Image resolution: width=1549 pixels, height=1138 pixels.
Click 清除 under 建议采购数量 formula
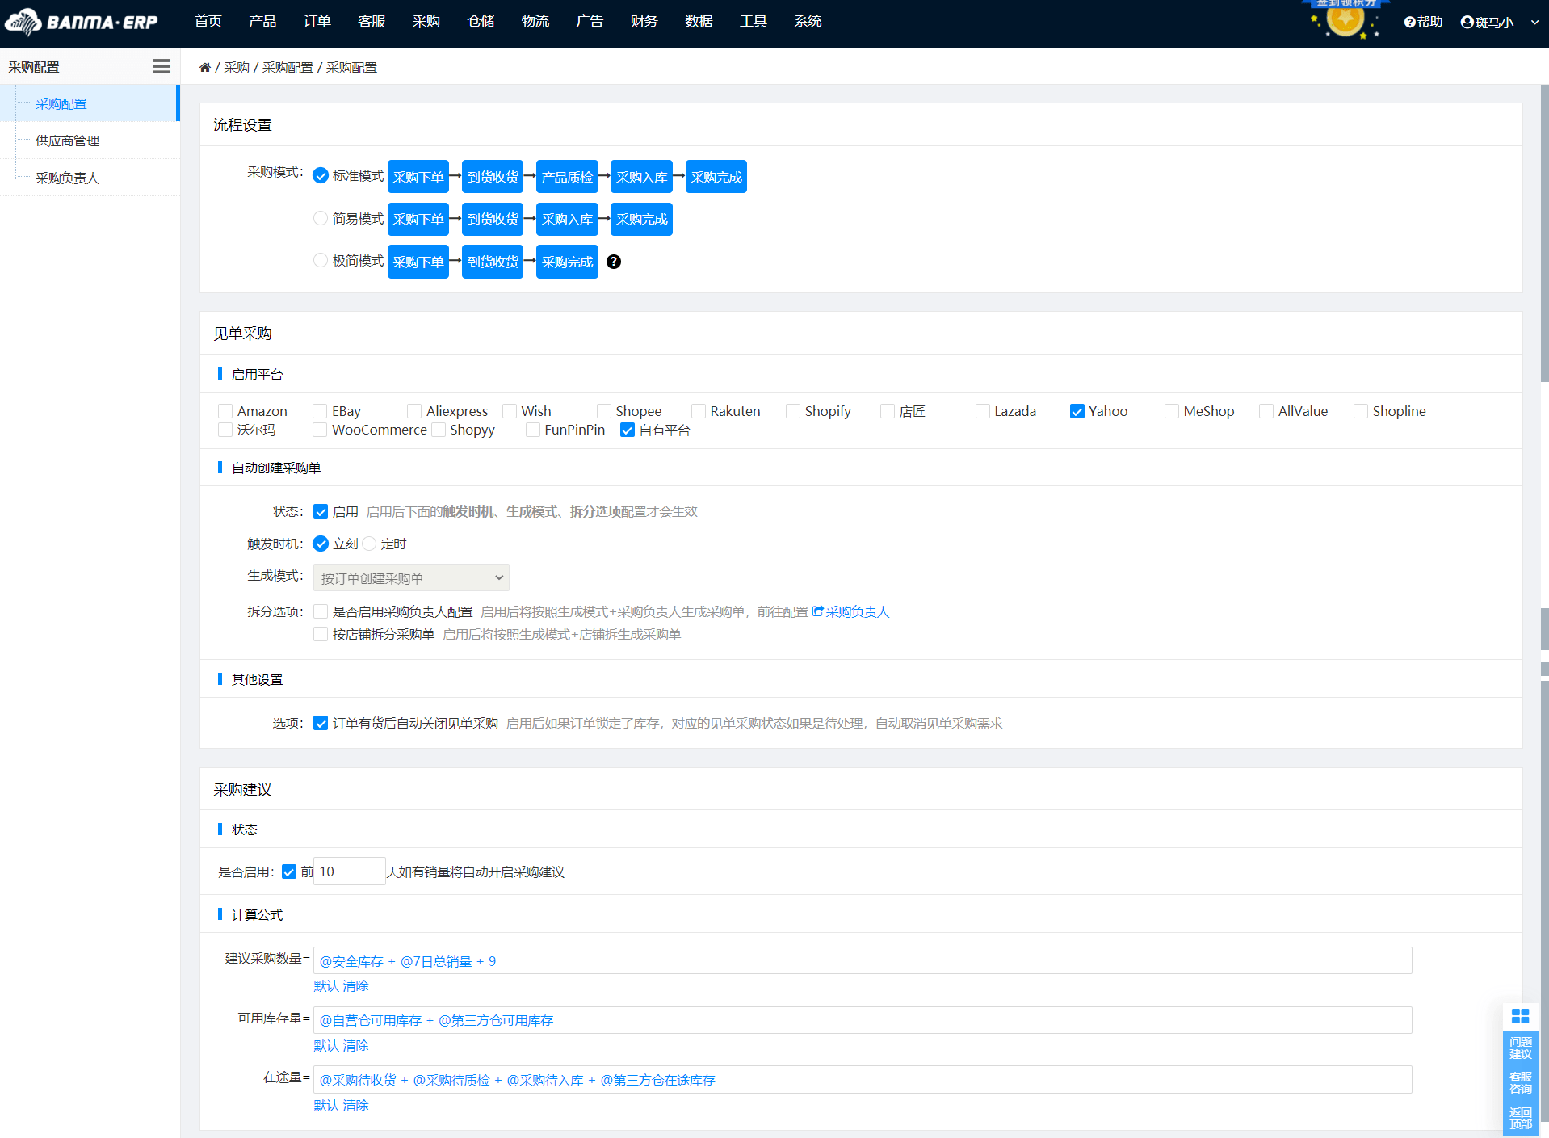click(x=356, y=985)
